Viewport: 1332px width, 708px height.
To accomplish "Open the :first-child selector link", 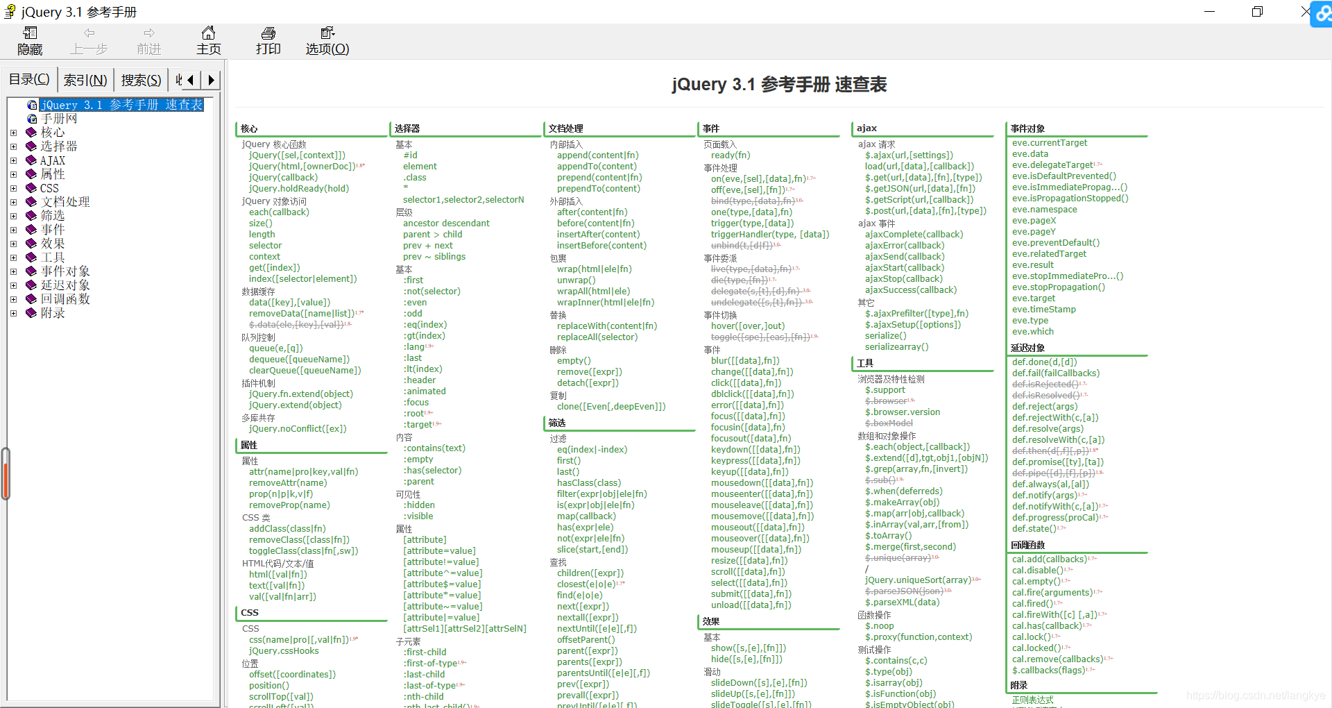I will point(425,652).
